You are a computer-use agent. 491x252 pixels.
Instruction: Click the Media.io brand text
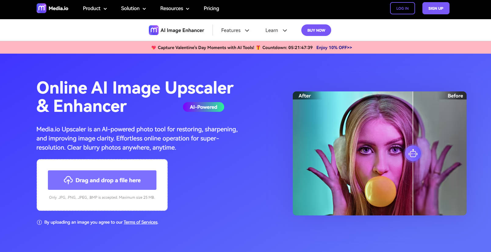pos(59,9)
